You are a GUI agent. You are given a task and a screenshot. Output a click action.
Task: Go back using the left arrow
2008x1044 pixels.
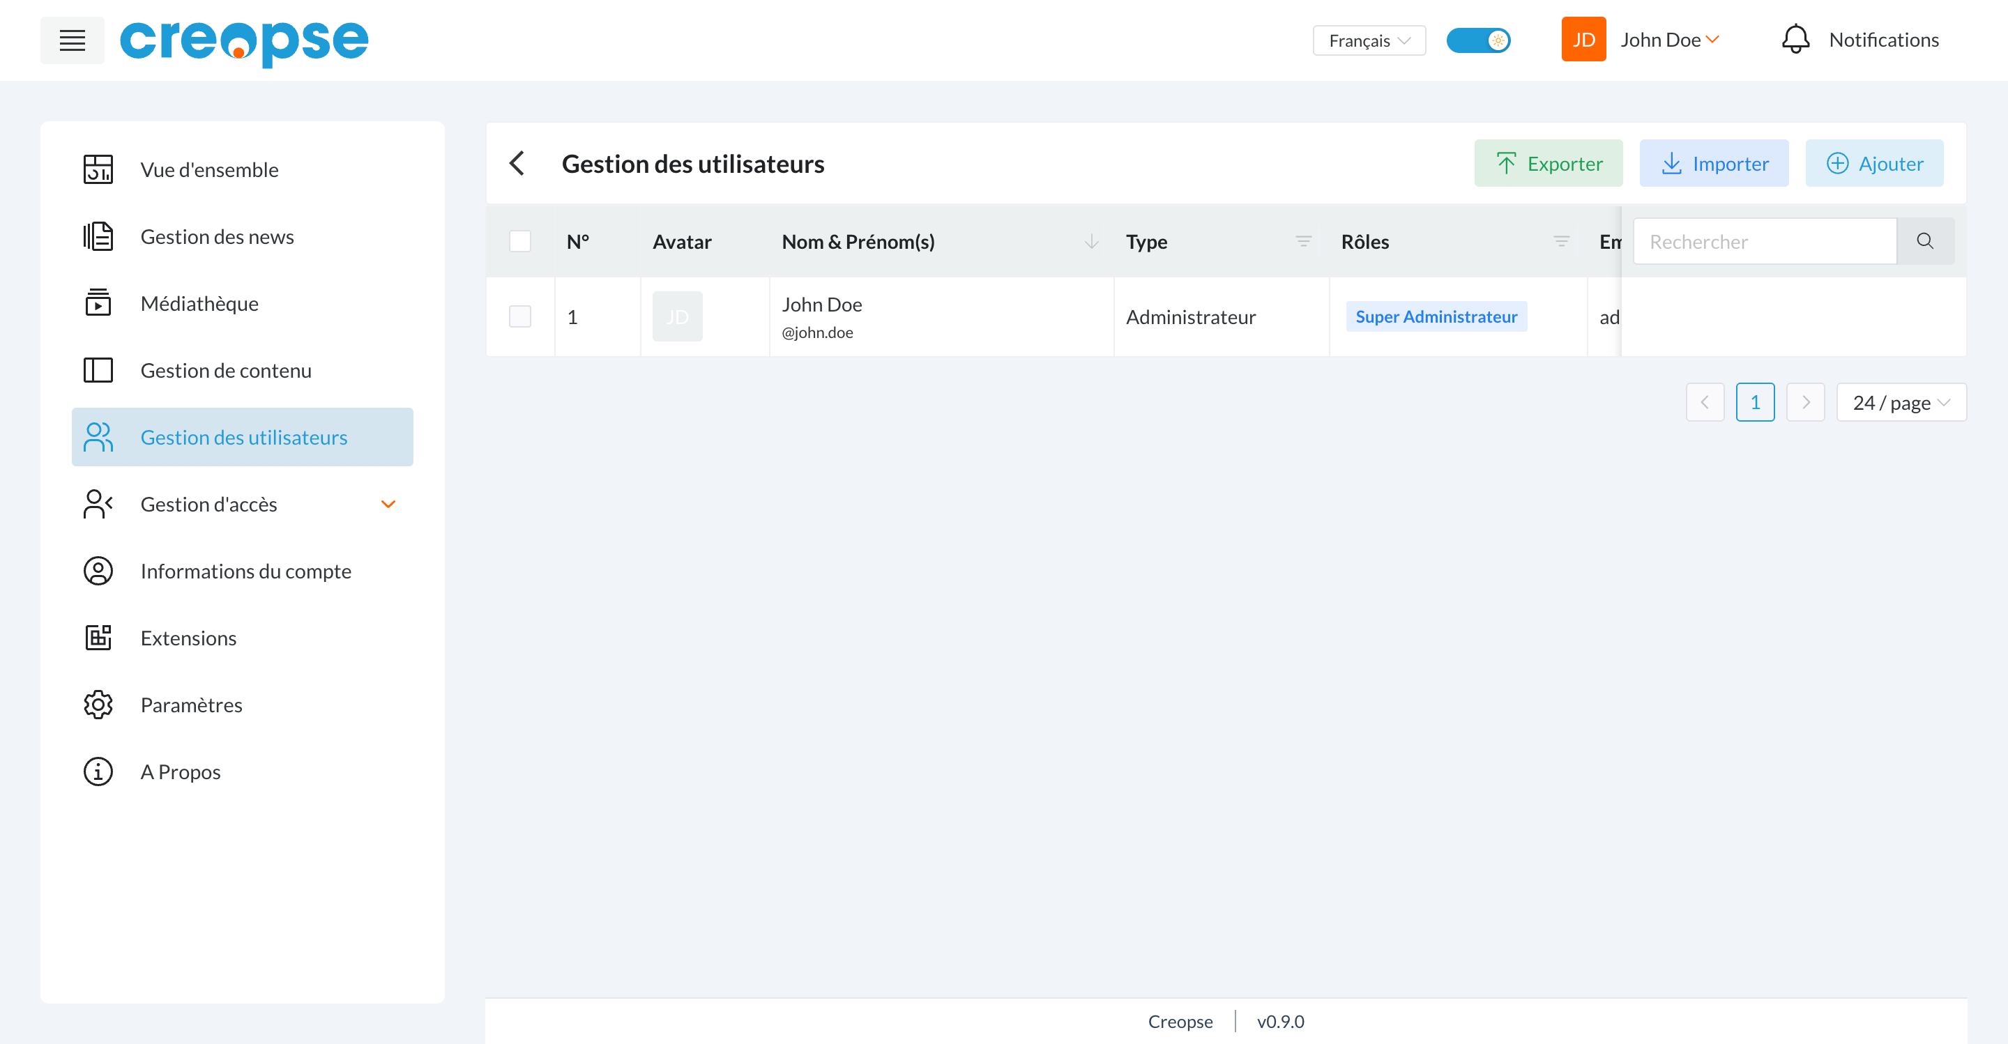[x=517, y=164]
